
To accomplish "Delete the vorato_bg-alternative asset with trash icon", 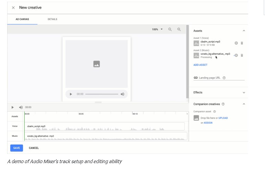I will [242, 55].
